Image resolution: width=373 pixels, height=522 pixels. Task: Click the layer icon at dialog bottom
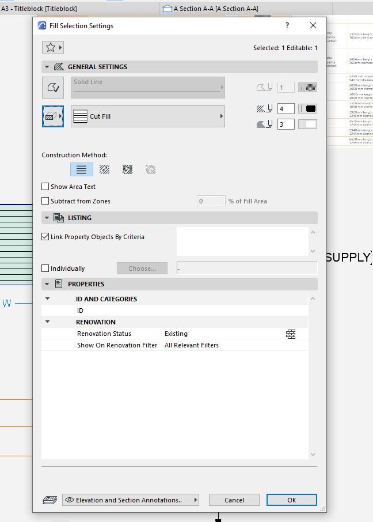point(50,500)
